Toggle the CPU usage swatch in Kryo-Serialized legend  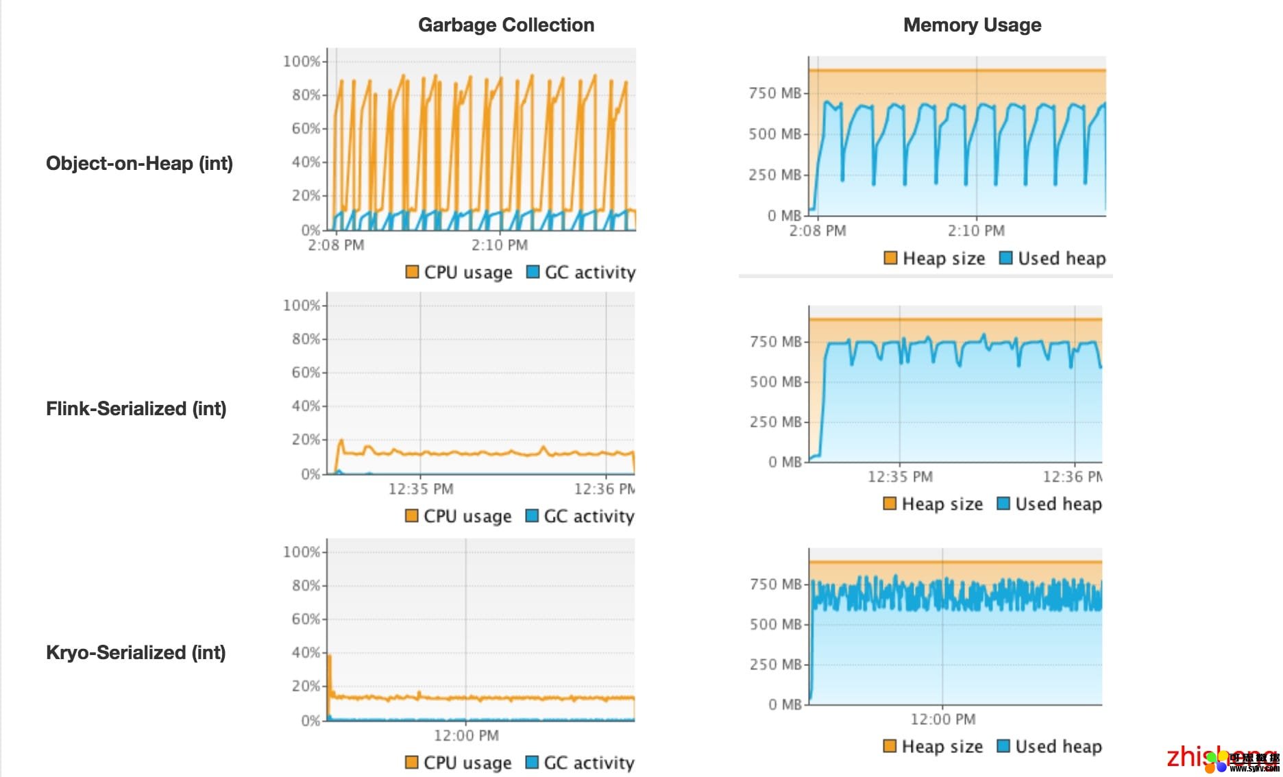[x=411, y=763]
